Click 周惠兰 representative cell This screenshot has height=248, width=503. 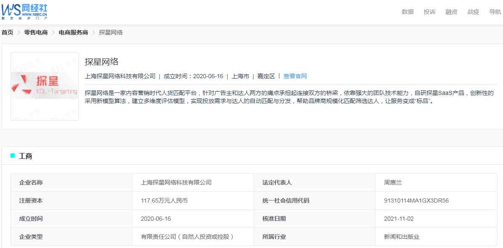click(x=436, y=182)
